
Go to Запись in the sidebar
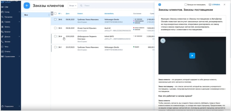(7, 27)
